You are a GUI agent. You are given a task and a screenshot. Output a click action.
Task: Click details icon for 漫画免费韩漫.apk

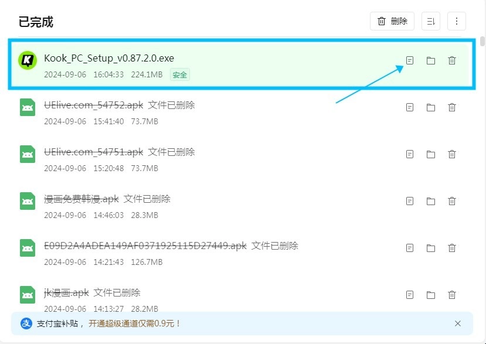pos(410,201)
